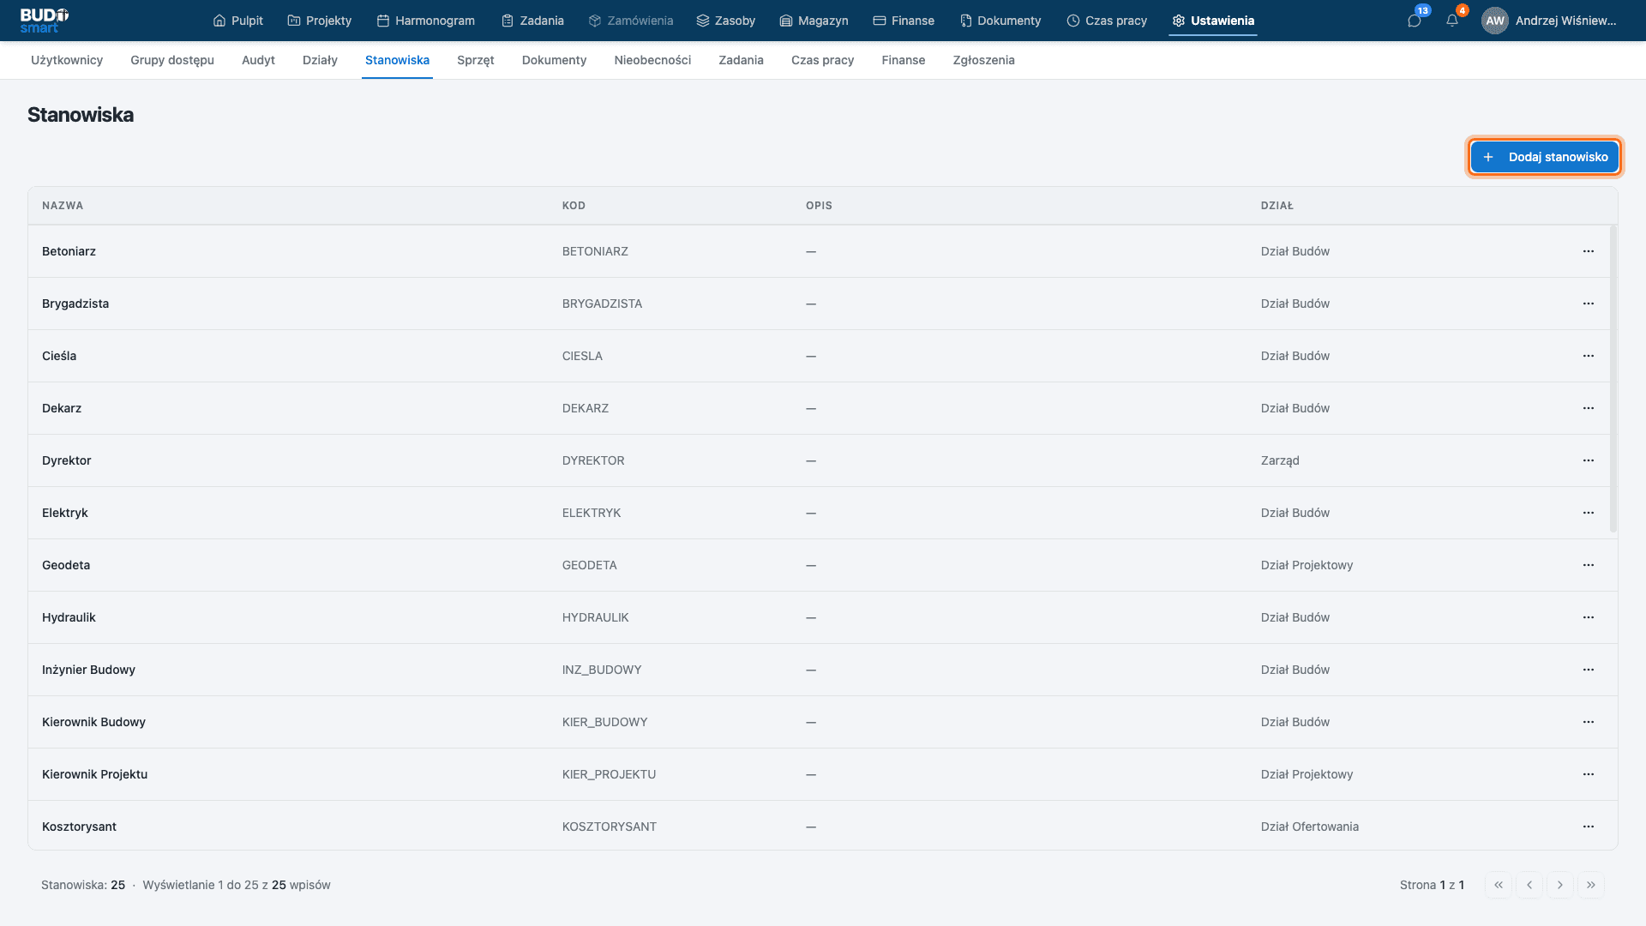1646x926 pixels.
Task: Switch to the Audyt tab
Action: [258, 60]
